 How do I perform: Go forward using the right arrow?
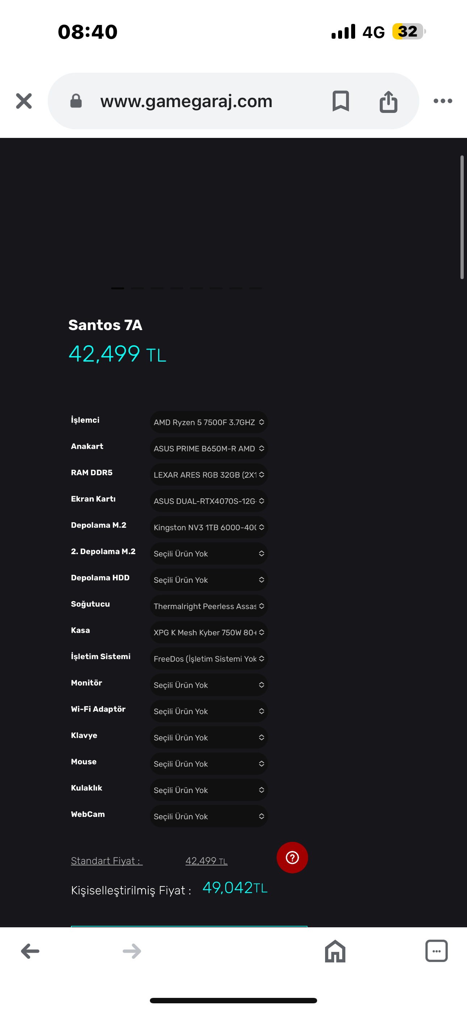[132, 951]
